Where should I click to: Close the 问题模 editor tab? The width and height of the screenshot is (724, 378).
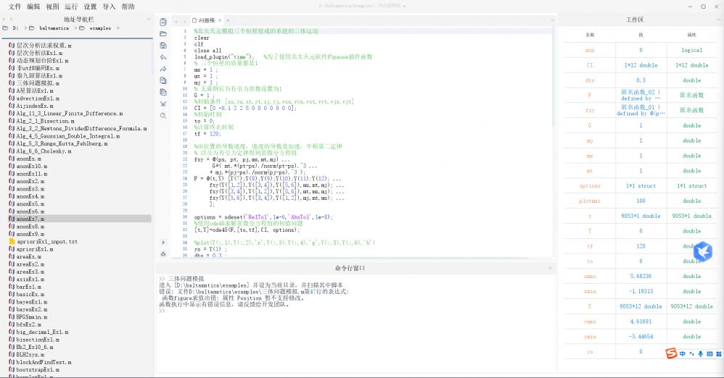(220, 20)
